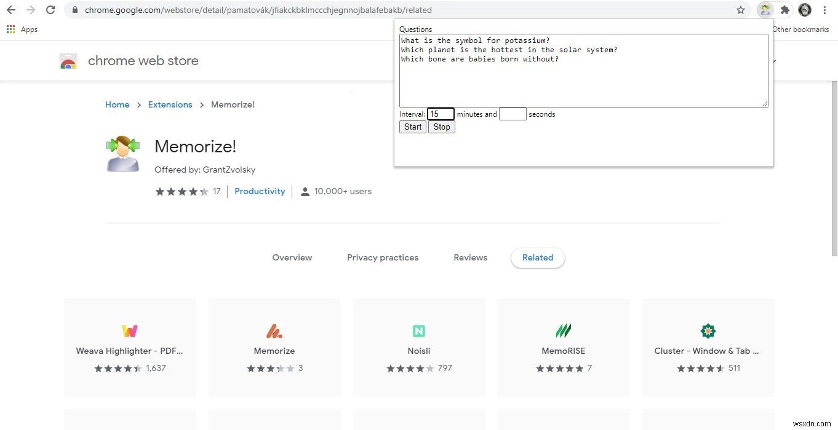Open the Overview tab
Image resolution: width=838 pixels, height=430 pixels.
(x=292, y=257)
